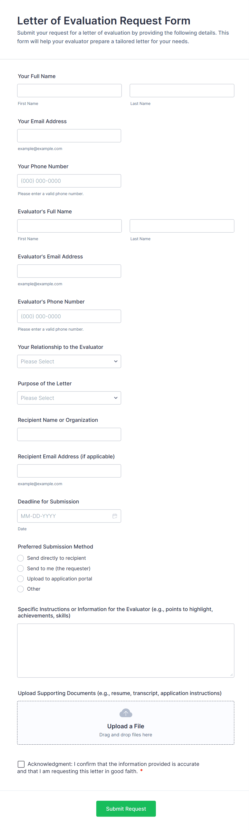This screenshot has width=249, height=830.
Task: Pick the 'Other' submission method
Action: coord(21,589)
